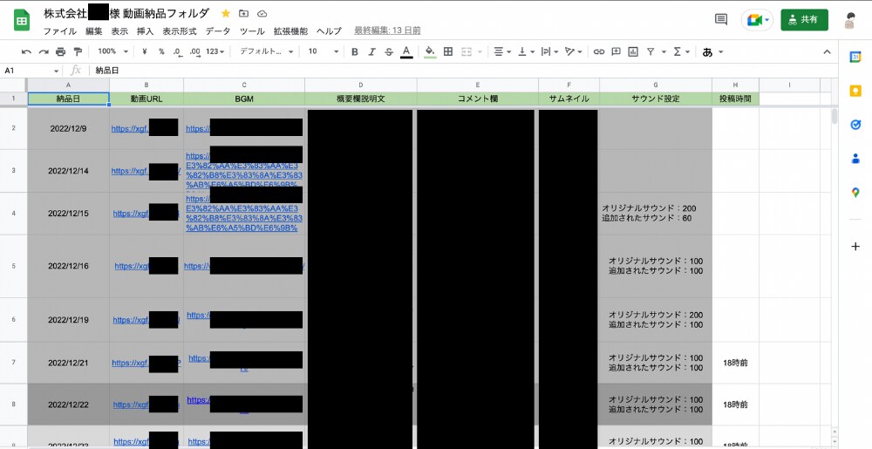Open the horizontal align dropdown

[x=502, y=51]
